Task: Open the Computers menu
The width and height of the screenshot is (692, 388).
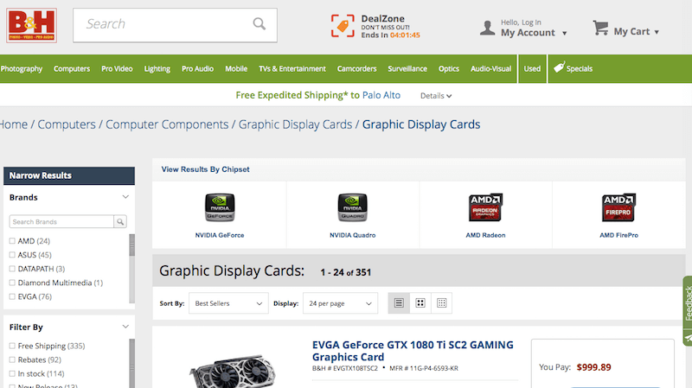Action: point(72,69)
